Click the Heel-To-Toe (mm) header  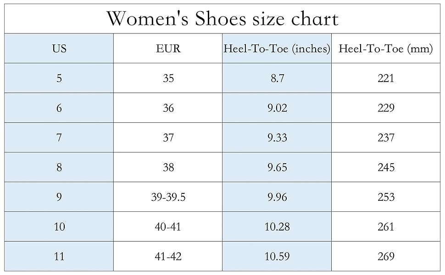386,49
